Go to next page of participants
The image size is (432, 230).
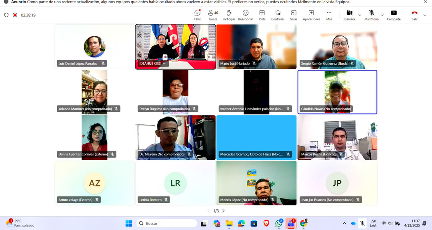[x=224, y=211]
